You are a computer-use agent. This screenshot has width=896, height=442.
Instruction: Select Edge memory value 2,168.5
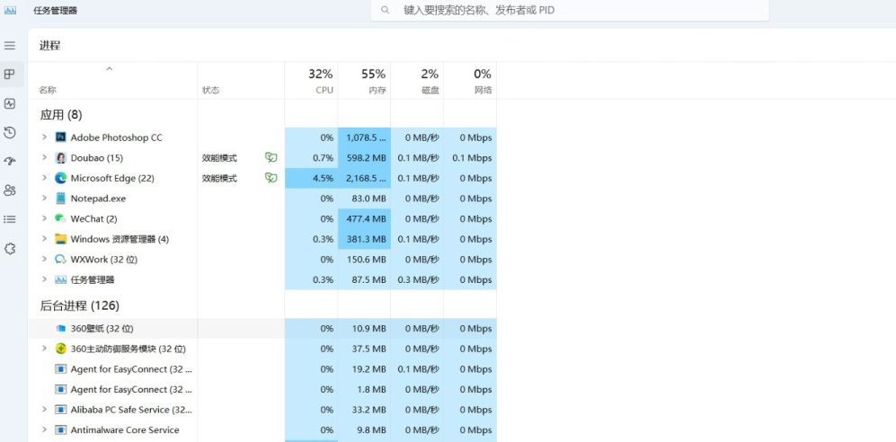(364, 178)
